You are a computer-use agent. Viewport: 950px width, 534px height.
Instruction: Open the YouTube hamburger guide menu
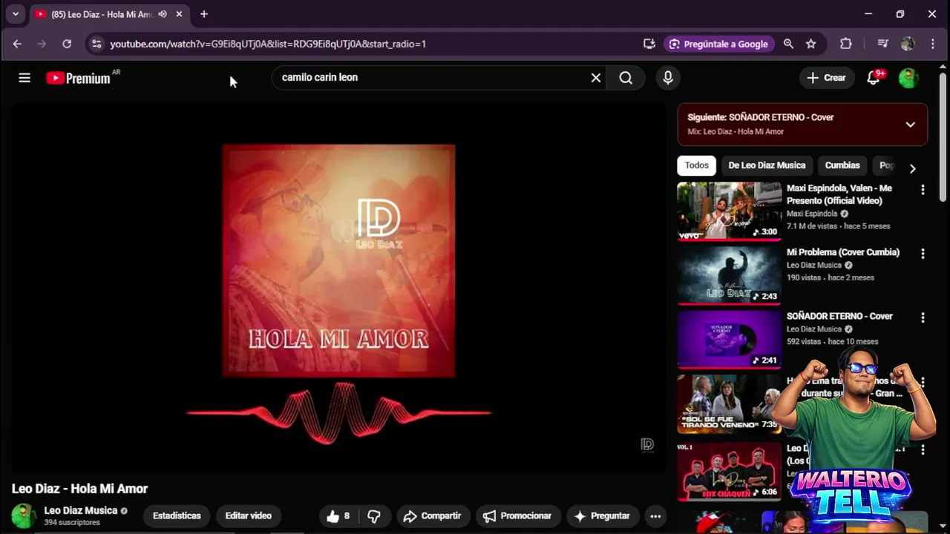pyautogui.click(x=24, y=78)
